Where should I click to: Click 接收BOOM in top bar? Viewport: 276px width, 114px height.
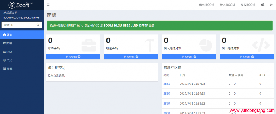tap(248, 5)
